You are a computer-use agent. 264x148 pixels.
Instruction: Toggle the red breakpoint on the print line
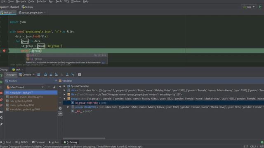click(x=4, y=51)
